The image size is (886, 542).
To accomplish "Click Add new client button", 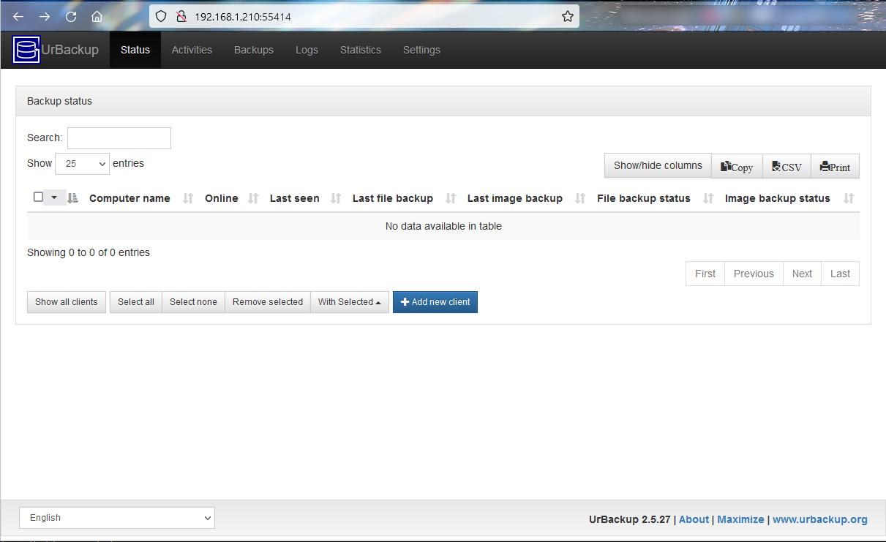I will pyautogui.click(x=435, y=302).
